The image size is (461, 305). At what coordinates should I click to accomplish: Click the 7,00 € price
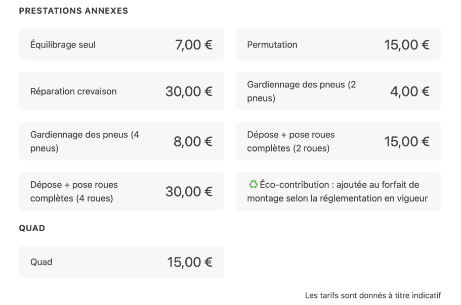(194, 44)
